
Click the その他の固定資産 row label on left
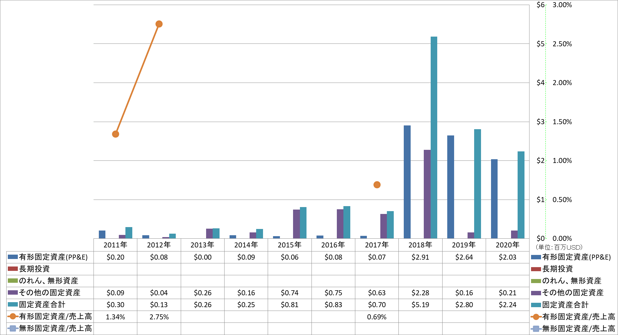(50, 292)
